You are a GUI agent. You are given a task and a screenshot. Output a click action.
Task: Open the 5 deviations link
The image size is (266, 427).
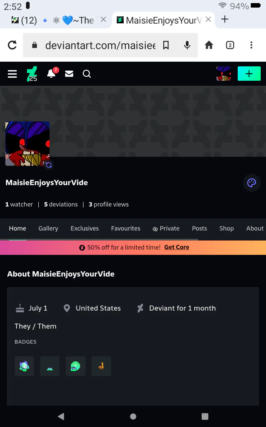tap(61, 204)
